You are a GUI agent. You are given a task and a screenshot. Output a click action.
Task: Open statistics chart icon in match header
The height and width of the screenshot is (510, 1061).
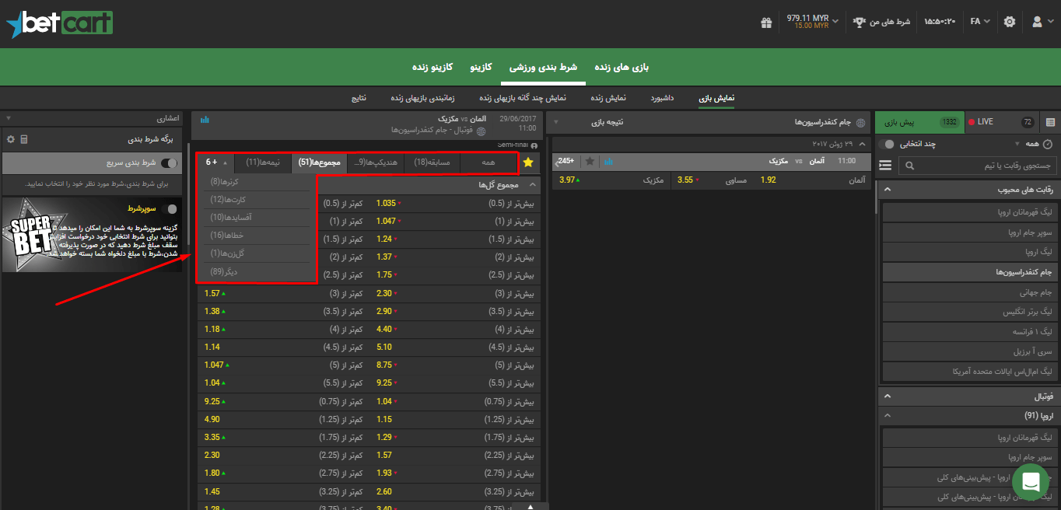(205, 119)
